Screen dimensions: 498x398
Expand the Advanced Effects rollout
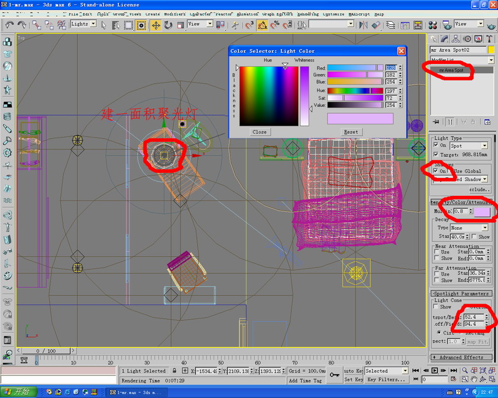click(x=460, y=358)
